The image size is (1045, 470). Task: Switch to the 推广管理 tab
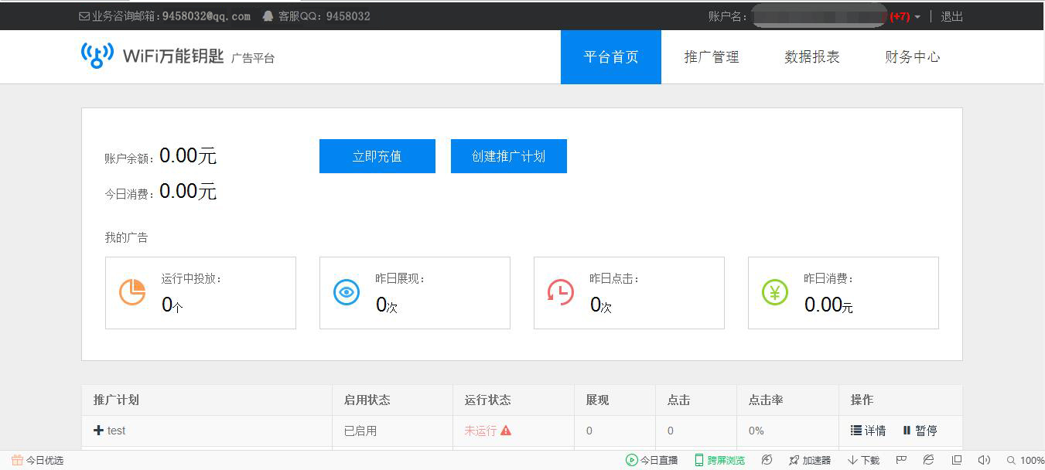coord(711,56)
